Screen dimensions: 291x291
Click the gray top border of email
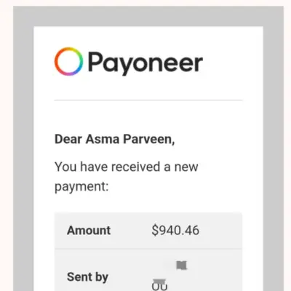click(148, 16)
